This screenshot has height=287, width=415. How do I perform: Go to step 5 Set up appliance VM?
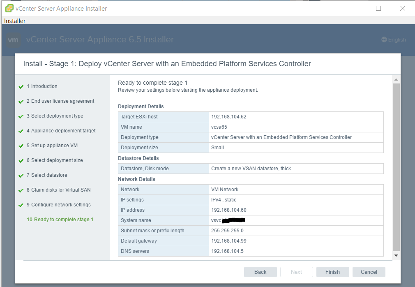point(52,146)
